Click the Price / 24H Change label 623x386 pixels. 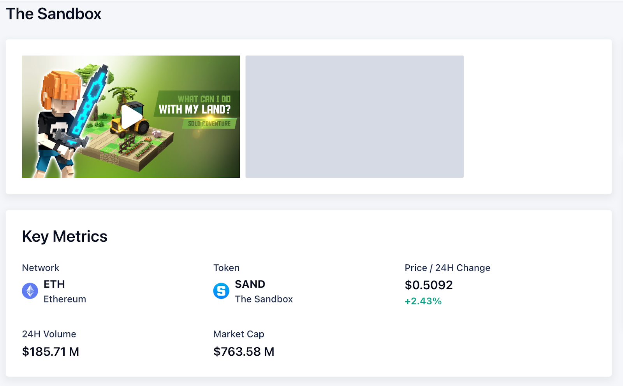[447, 268]
